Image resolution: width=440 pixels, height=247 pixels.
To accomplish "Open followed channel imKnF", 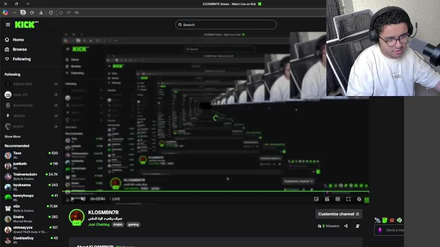I will click(31, 127).
